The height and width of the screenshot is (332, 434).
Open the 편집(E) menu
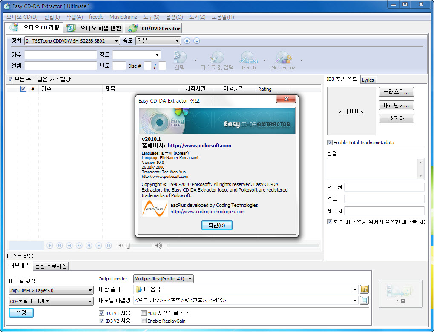point(52,17)
